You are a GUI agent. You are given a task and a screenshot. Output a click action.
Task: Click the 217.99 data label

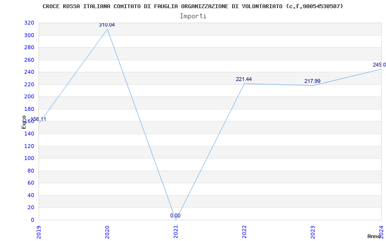[312, 81]
